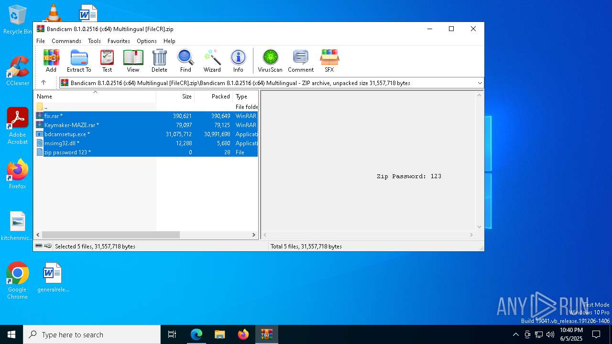Click the key icon in status bar

(x=48, y=246)
